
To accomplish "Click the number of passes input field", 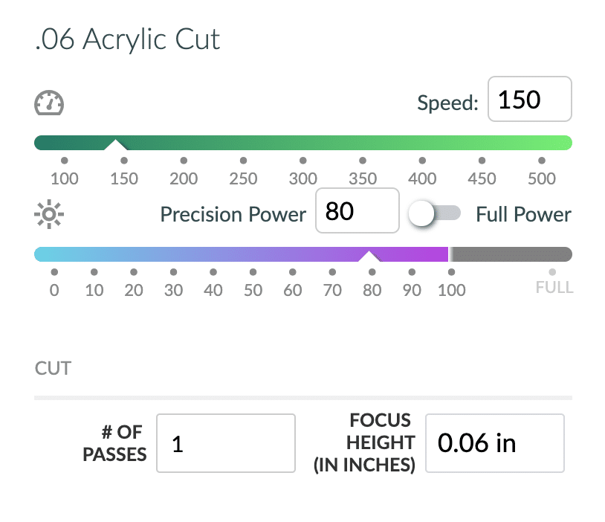I will (226, 443).
